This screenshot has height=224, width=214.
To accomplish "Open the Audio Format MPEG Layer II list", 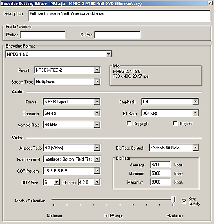I will point(72,102).
